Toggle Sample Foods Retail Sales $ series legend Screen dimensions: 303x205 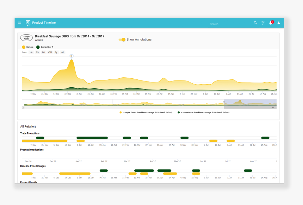coord(146,113)
